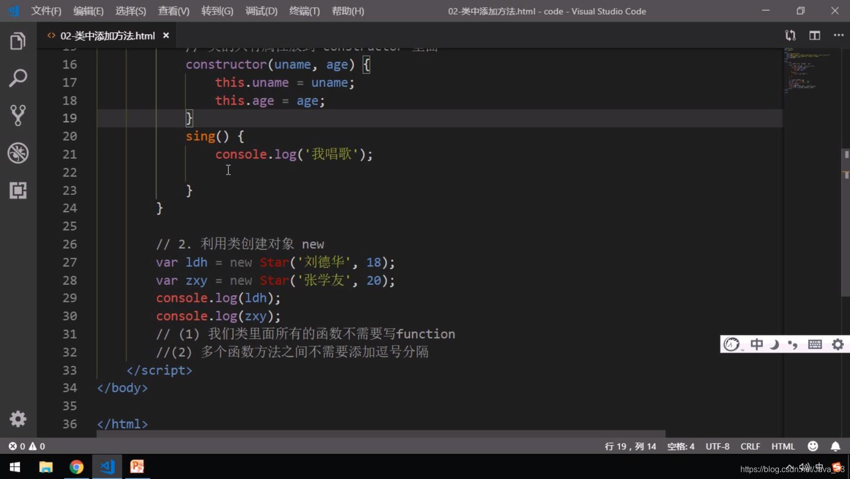The width and height of the screenshot is (850, 479).
Task: Click the this.uname assignment on line 17
Action: point(285,82)
